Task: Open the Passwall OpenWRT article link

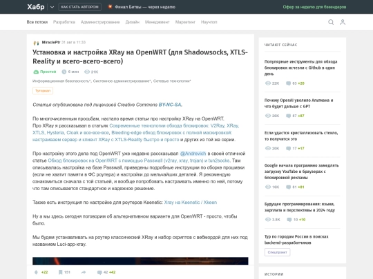Action: click(139, 161)
